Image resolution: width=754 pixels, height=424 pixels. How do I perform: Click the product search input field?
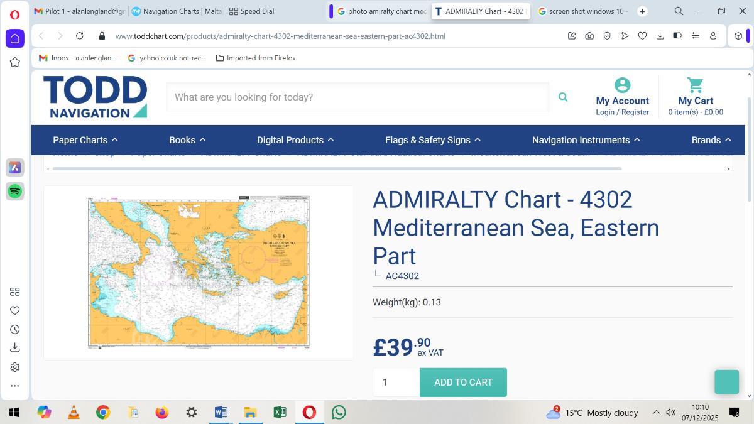pos(357,97)
